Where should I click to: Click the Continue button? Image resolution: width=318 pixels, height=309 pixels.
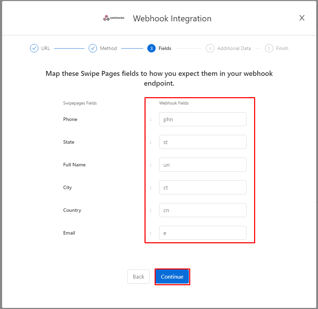[x=172, y=276]
